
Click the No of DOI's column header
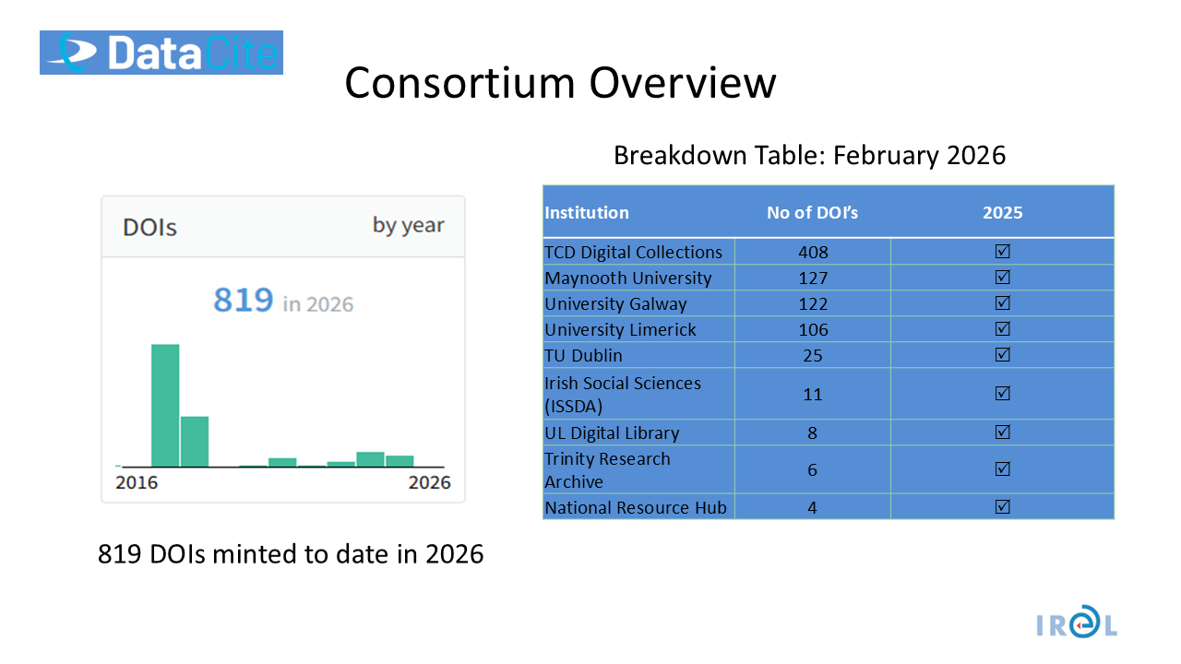click(x=812, y=212)
